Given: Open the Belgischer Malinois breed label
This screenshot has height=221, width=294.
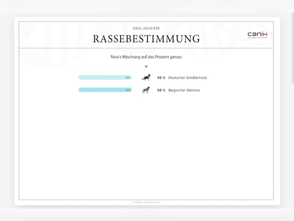Looking at the screenshot, I should pos(184,90).
